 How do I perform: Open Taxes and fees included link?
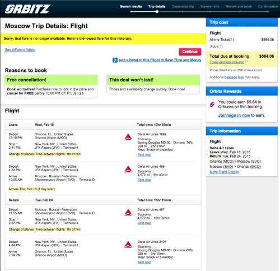tap(227, 62)
